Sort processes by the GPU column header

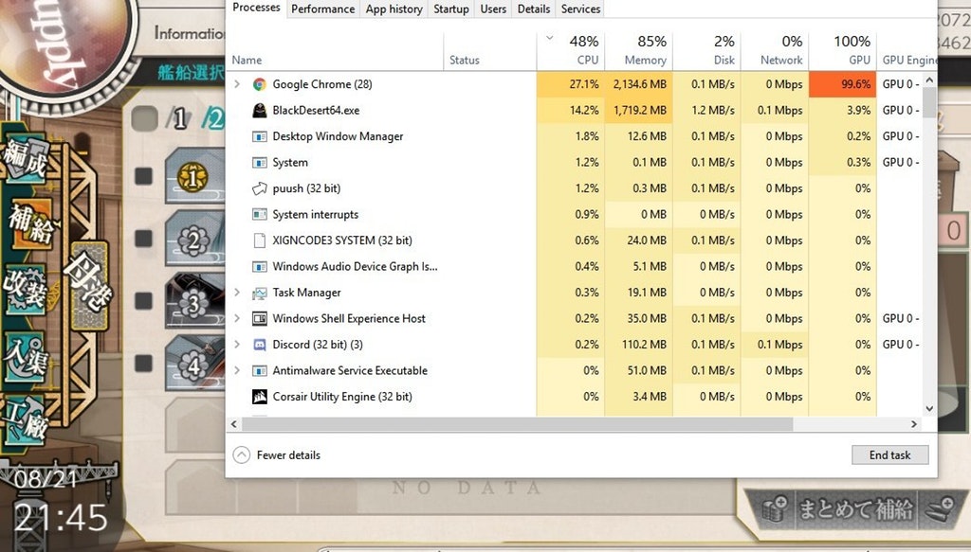pyautogui.click(x=843, y=51)
